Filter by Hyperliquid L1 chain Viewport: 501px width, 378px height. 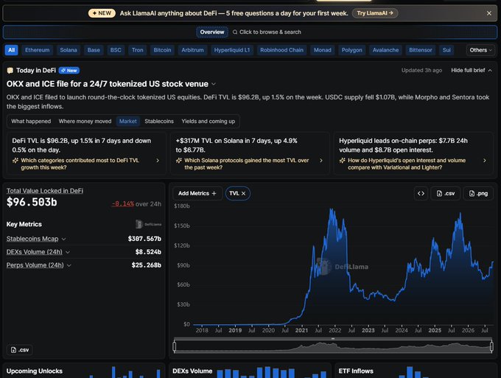coord(232,50)
